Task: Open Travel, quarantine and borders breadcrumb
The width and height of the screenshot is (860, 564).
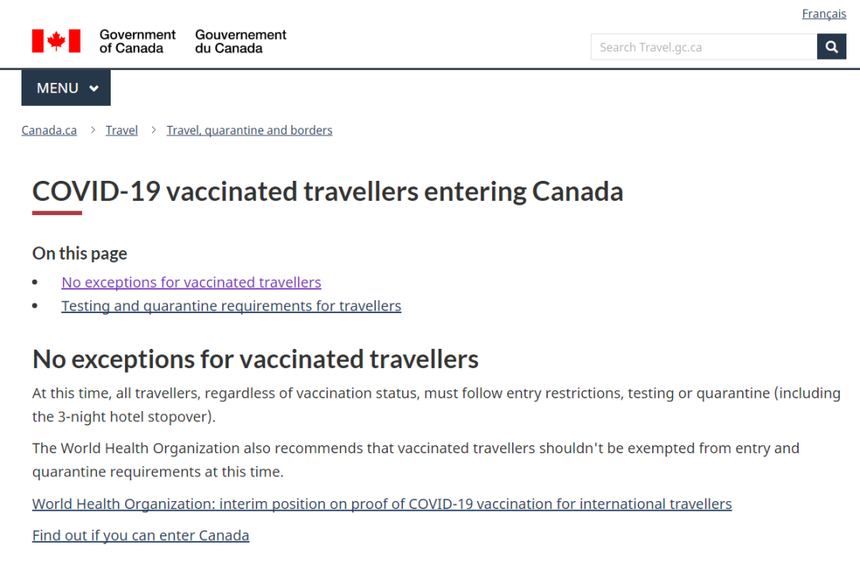Action: click(249, 131)
